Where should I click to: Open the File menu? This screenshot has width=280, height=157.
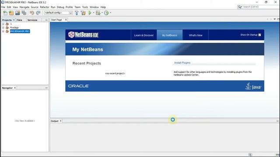(x=3, y=7)
